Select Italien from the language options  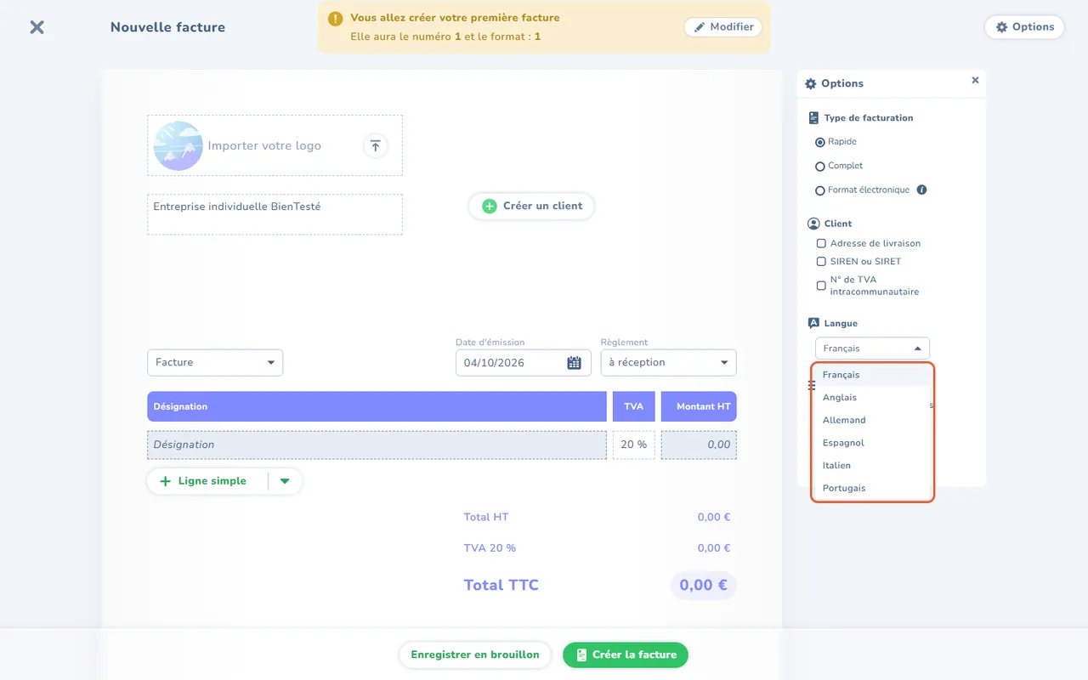(x=873, y=466)
